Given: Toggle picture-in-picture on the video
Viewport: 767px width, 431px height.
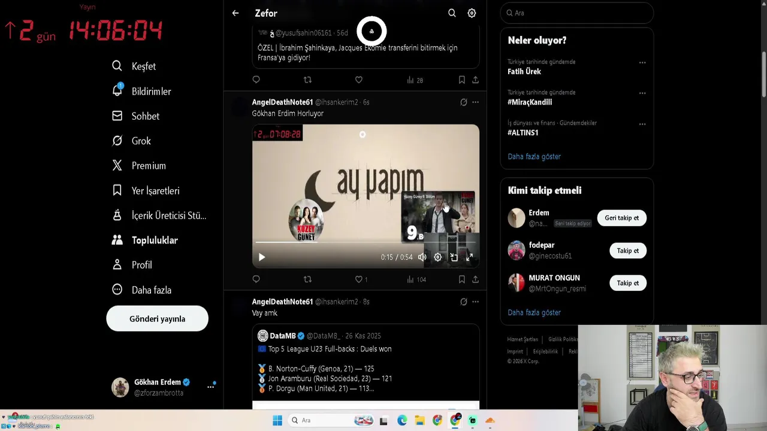Looking at the screenshot, I should tap(454, 257).
